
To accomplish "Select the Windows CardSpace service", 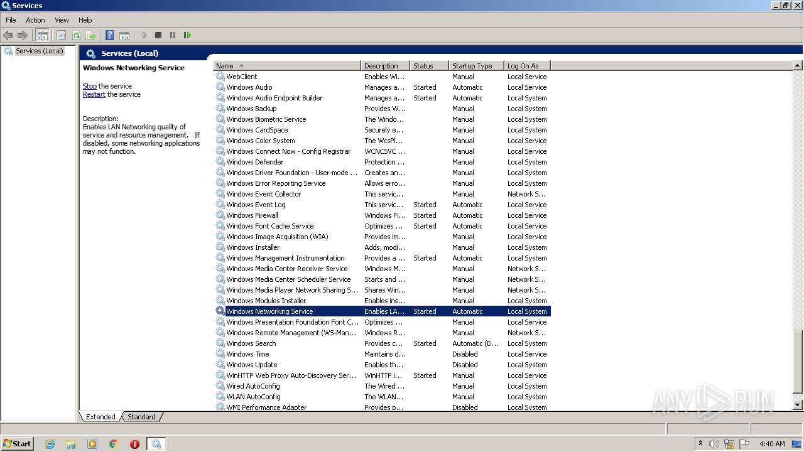I will pos(382,130).
